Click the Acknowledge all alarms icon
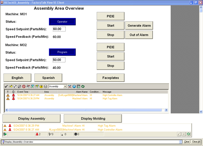 point(15,87)
